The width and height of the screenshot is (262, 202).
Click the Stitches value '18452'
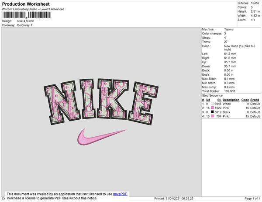point(255,3)
